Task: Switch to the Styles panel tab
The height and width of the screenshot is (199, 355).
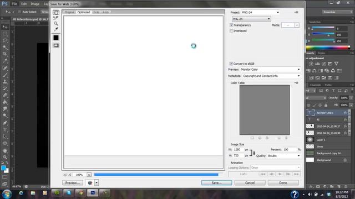Action: coord(321,53)
